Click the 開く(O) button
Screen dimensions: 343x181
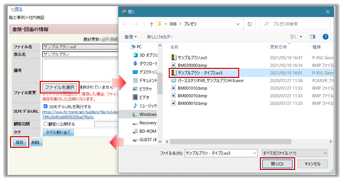pyautogui.click(x=277, y=164)
